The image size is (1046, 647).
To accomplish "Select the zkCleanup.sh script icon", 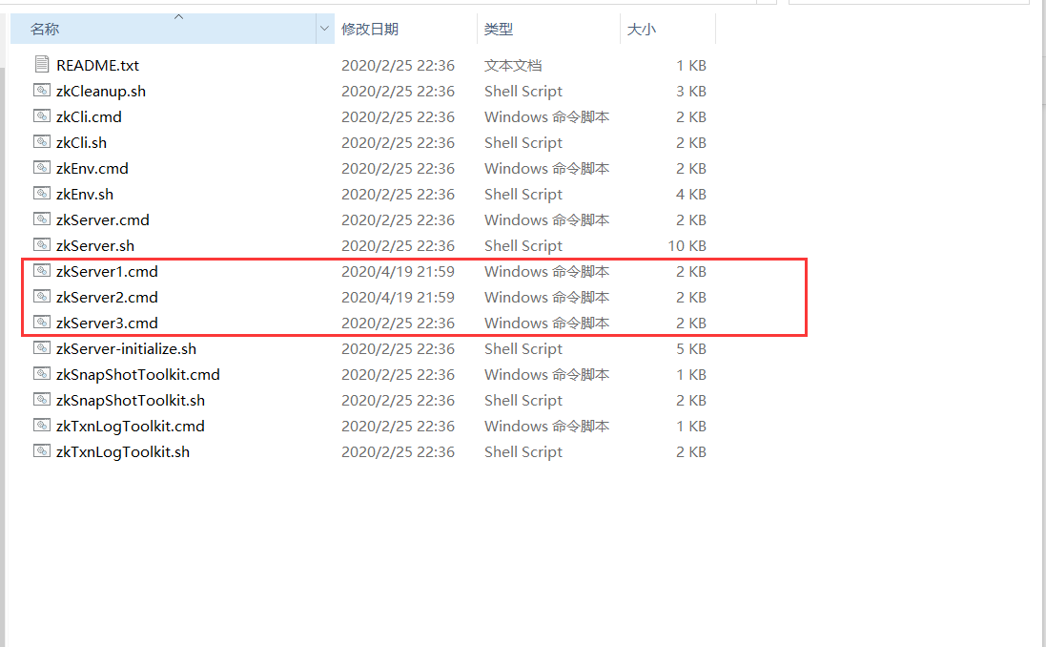I will (41, 90).
